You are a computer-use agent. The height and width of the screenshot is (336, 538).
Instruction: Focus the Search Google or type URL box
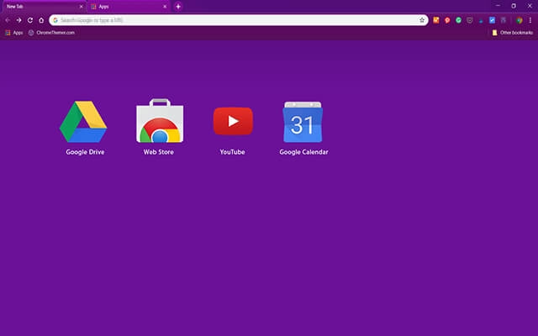pyautogui.click(x=239, y=20)
